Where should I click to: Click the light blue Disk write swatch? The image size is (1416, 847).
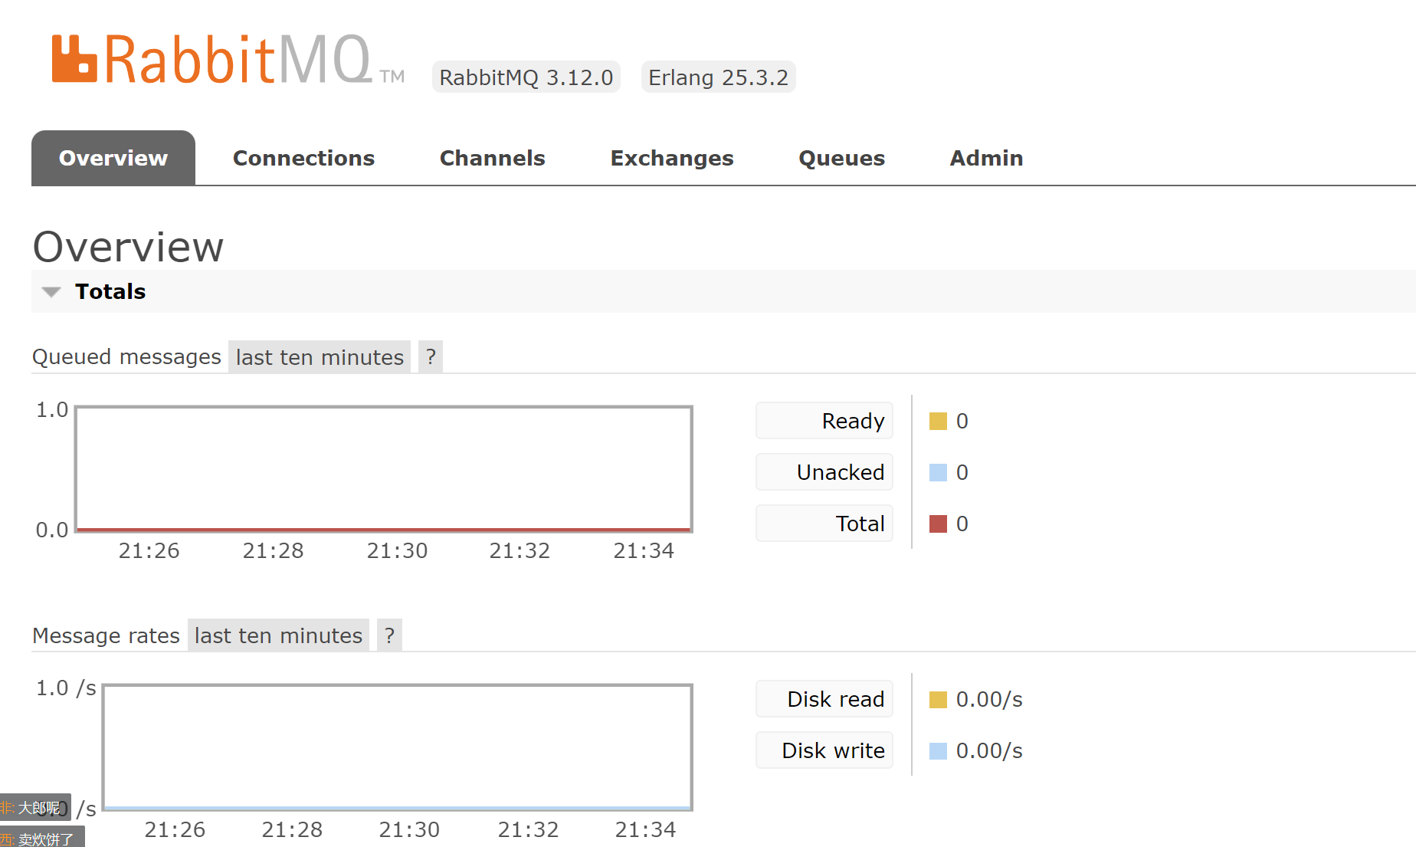[938, 750]
